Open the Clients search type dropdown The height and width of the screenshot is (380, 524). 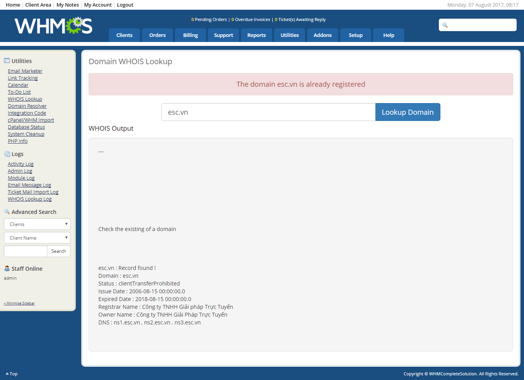[x=37, y=224]
